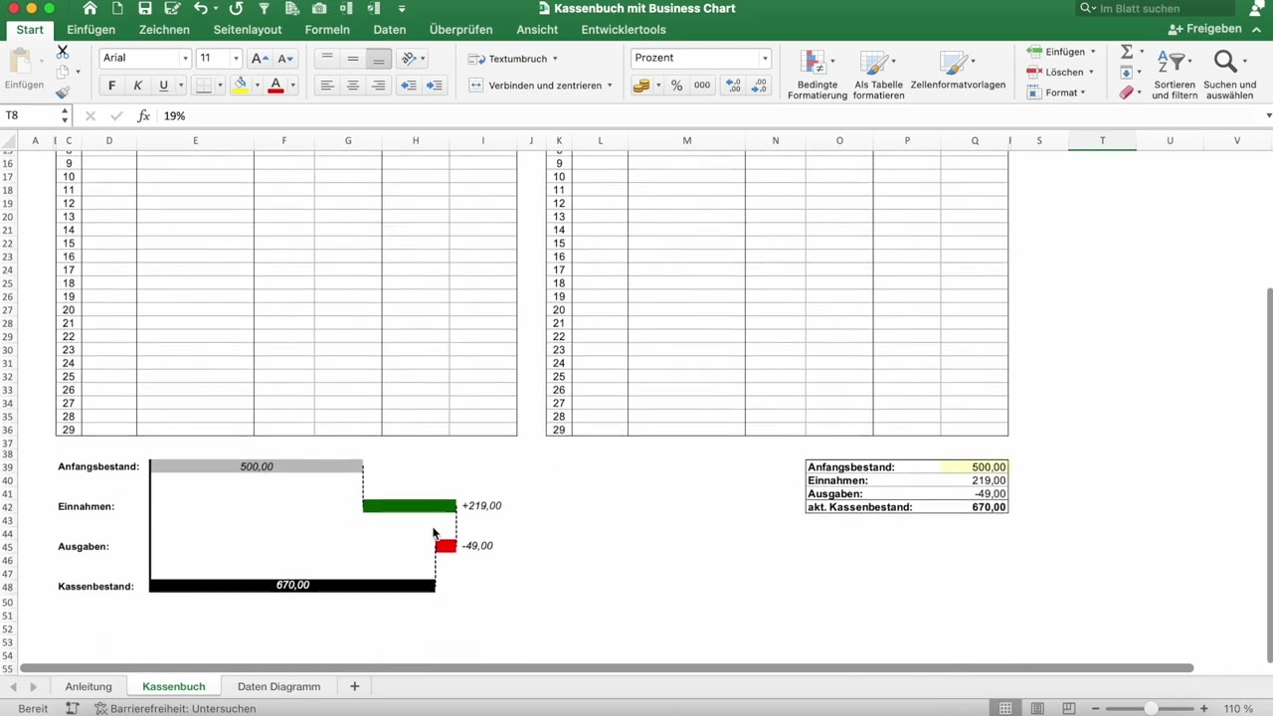Open Bedingte Formatierung
The width and height of the screenshot is (1273, 716).
(817, 75)
